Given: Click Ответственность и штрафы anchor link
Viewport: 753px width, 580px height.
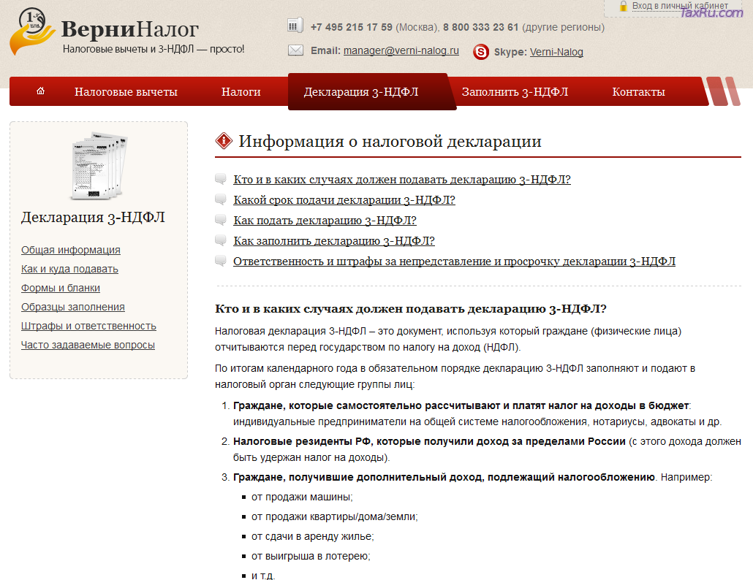Looking at the screenshot, I should coord(454,262).
